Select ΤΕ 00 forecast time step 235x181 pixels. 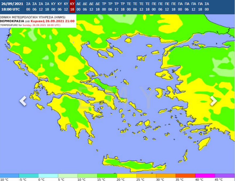(129, 6)
